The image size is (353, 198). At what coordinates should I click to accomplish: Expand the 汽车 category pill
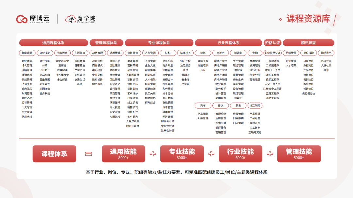203,105
